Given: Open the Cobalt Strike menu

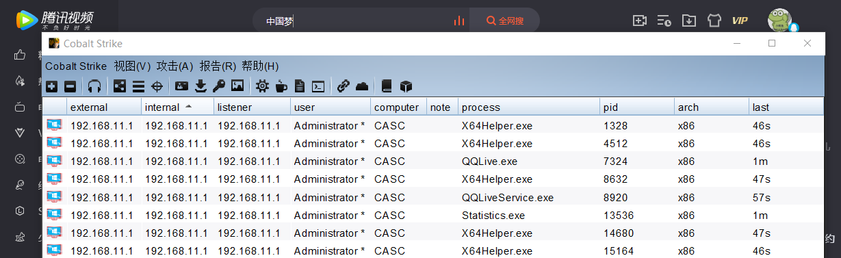Looking at the screenshot, I should pyautogui.click(x=76, y=66).
